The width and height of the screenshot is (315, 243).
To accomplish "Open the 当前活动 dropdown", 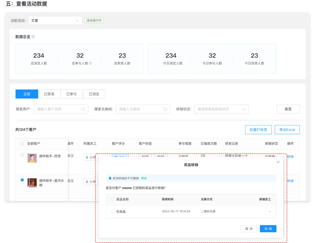I will pyautogui.click(x=55, y=21).
